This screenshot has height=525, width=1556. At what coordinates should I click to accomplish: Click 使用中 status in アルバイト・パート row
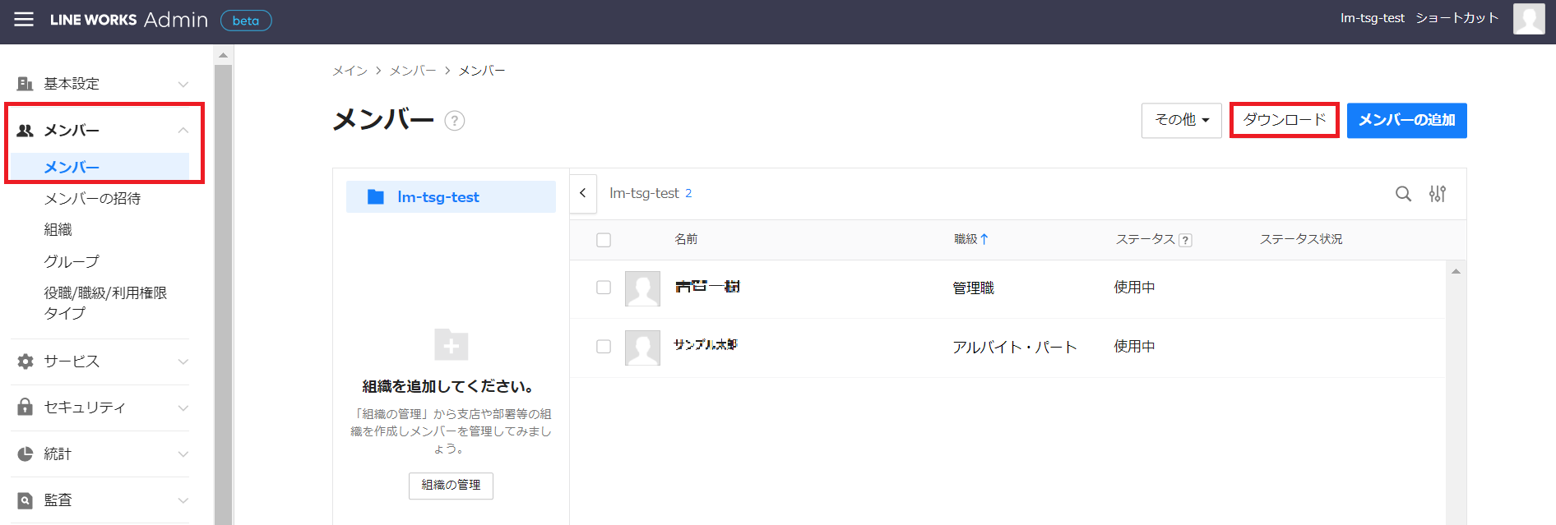pos(1134,347)
